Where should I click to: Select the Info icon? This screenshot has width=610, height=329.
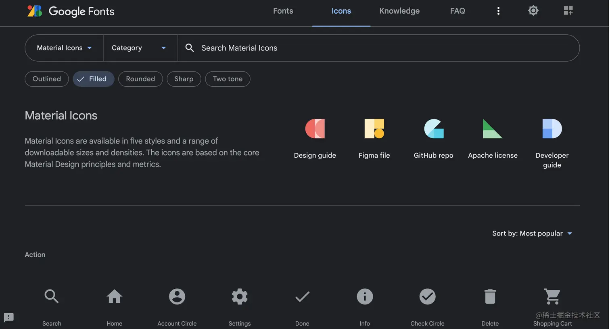point(365,296)
